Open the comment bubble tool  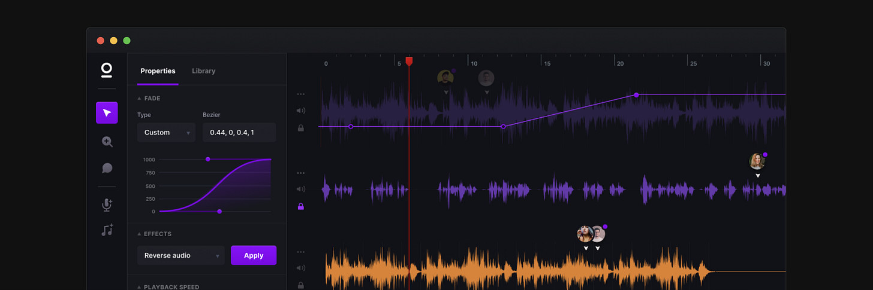click(x=107, y=168)
